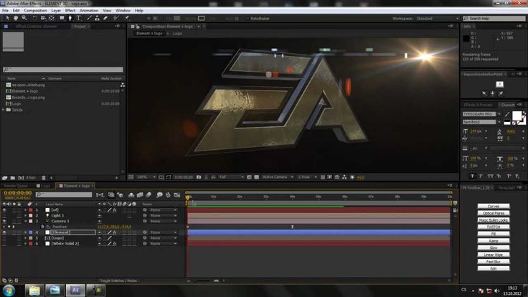Viewport: 528px width, 297px height.
Task: Toggle visibility of Camera 1 layer
Action: pyautogui.click(x=4, y=221)
